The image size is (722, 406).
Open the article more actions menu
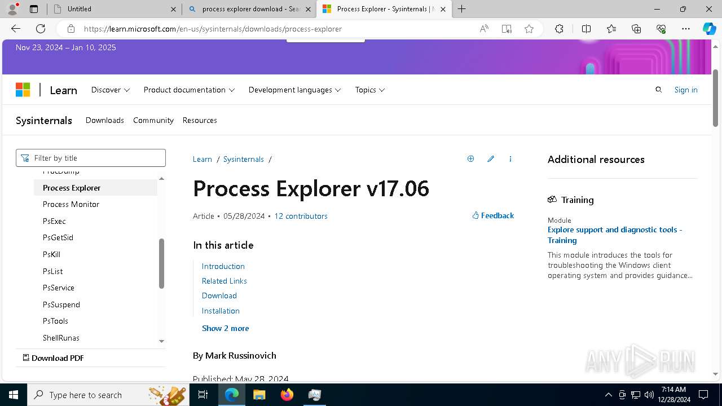tap(510, 159)
